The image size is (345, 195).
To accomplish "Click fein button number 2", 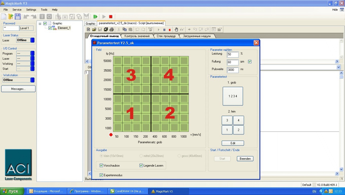I will [238, 130].
